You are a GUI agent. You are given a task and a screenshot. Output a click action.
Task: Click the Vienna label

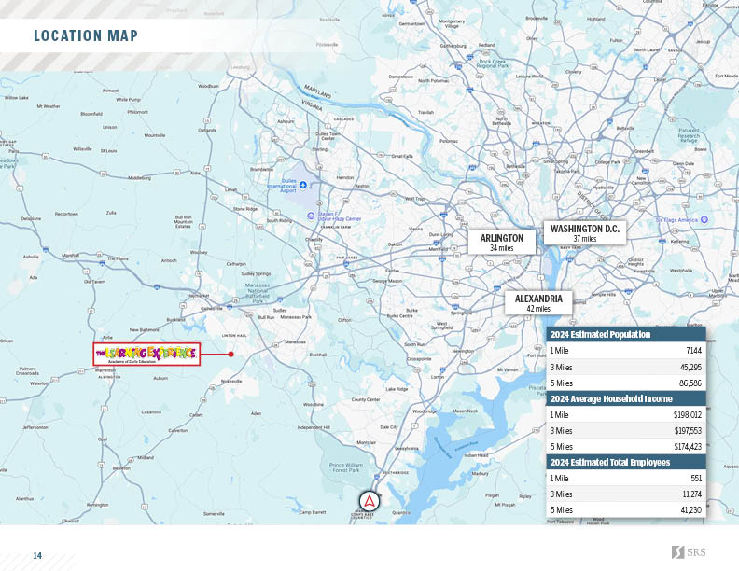[x=415, y=229]
